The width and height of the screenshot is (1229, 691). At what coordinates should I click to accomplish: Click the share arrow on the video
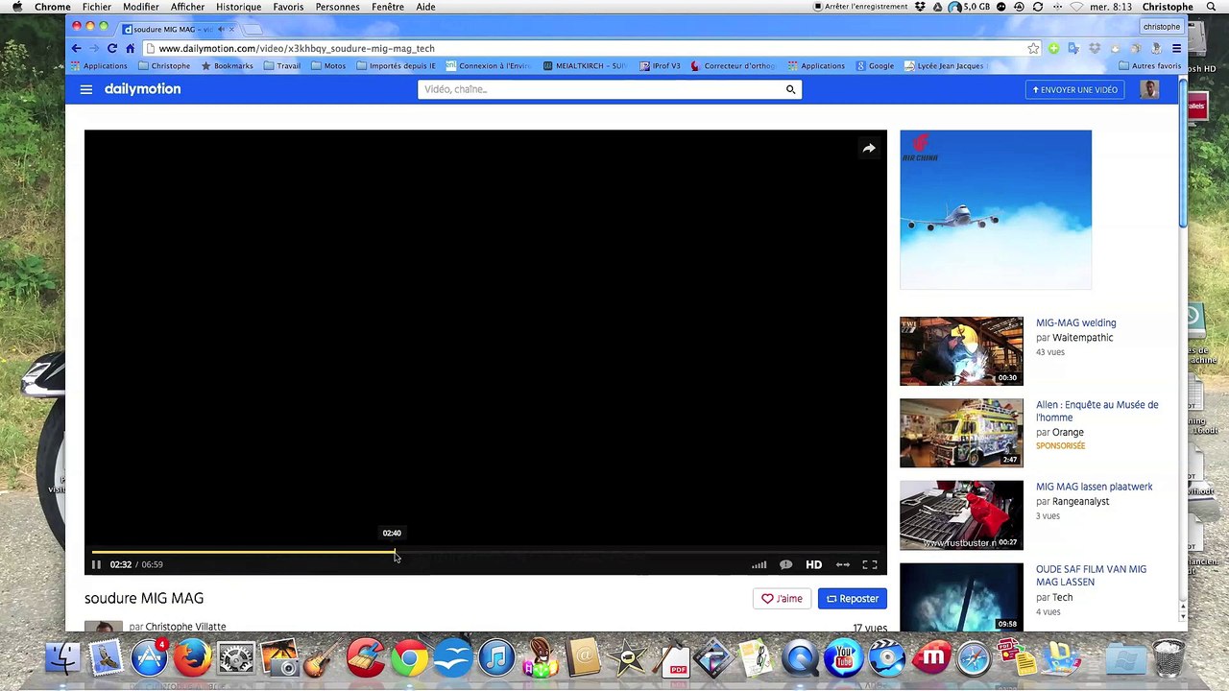869,148
